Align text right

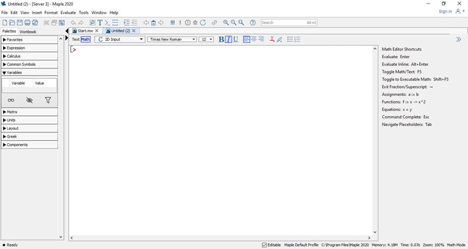click(x=261, y=39)
